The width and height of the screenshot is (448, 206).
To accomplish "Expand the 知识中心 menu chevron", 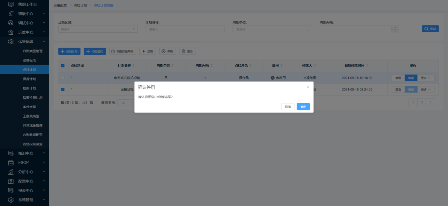I will pyautogui.click(x=44, y=153).
